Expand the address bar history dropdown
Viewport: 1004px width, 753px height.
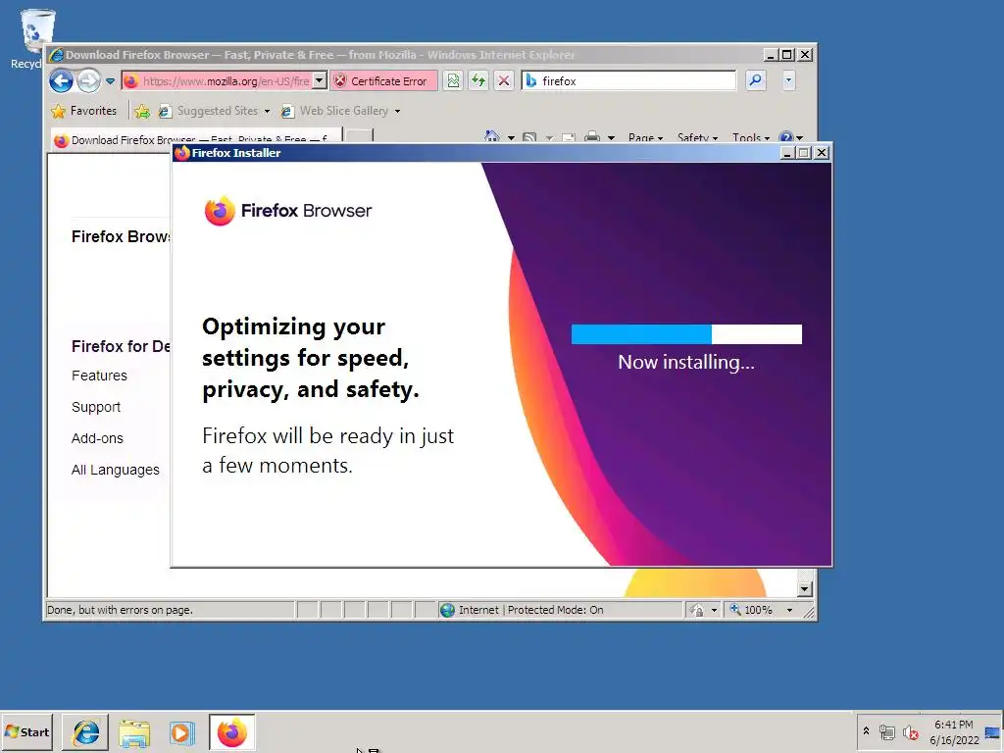click(x=320, y=81)
